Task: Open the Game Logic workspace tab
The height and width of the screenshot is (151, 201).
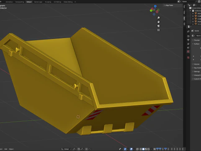Action: [38, 2]
